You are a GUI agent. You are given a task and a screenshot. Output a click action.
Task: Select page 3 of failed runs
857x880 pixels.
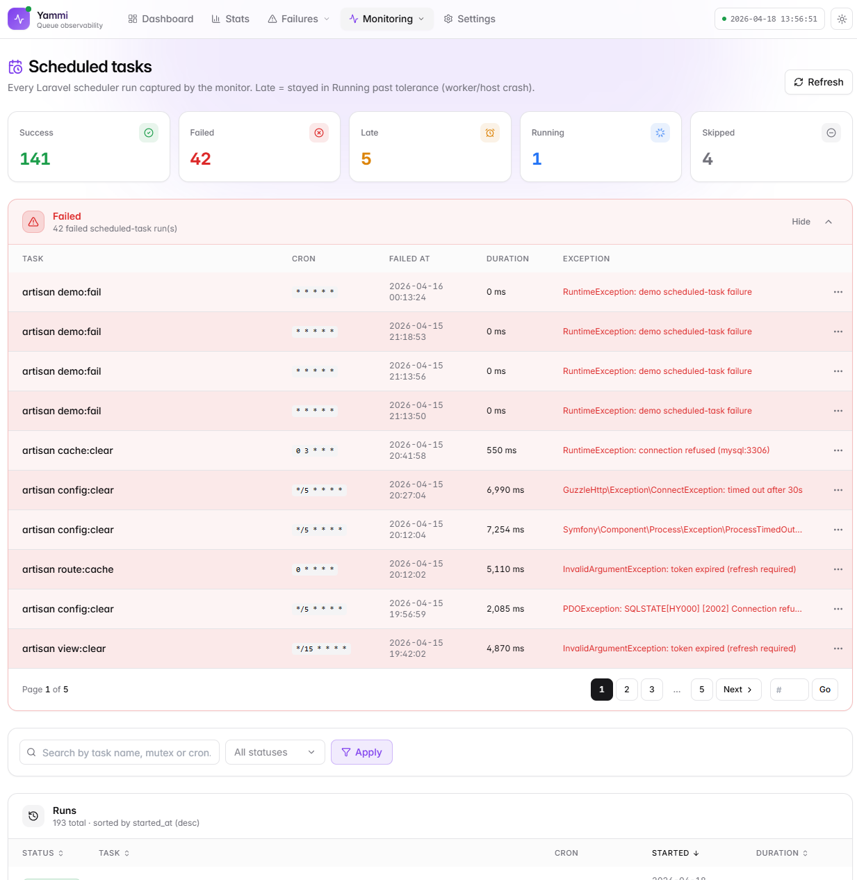652,690
